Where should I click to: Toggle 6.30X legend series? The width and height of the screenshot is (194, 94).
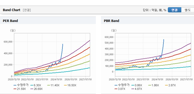[x=36, y=85]
